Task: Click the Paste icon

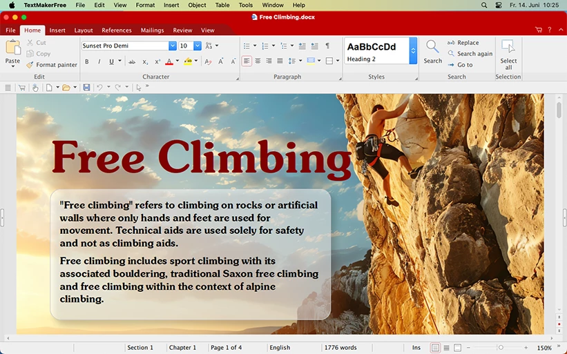Action: [x=12, y=48]
